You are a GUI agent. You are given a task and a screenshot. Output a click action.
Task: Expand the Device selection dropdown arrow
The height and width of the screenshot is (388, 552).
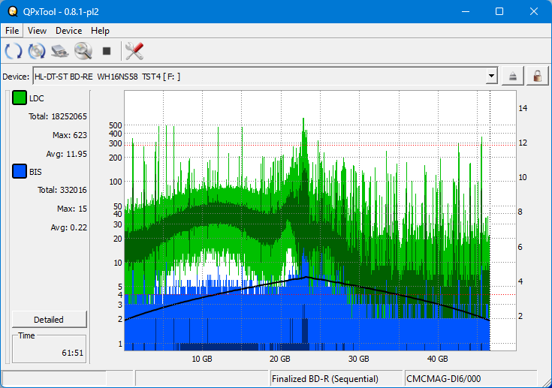(x=491, y=76)
